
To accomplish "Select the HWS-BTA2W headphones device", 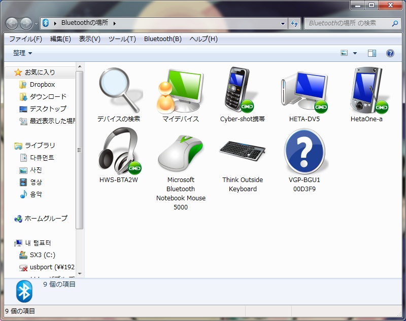I will click(x=119, y=151).
